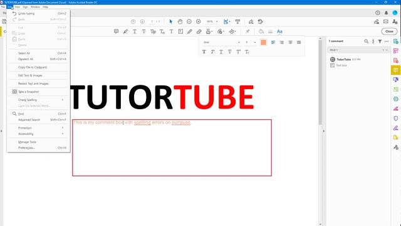Viewport: 401px width, 226px height.
Task: Expand the Accessibility submenu
Action: [39, 134]
